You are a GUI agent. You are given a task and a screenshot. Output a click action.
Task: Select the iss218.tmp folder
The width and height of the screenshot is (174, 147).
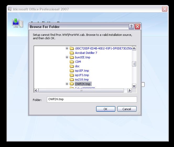coord(82,80)
